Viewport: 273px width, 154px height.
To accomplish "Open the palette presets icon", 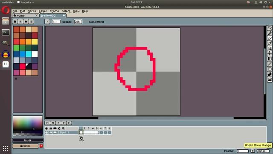I will (x=26, y=21).
